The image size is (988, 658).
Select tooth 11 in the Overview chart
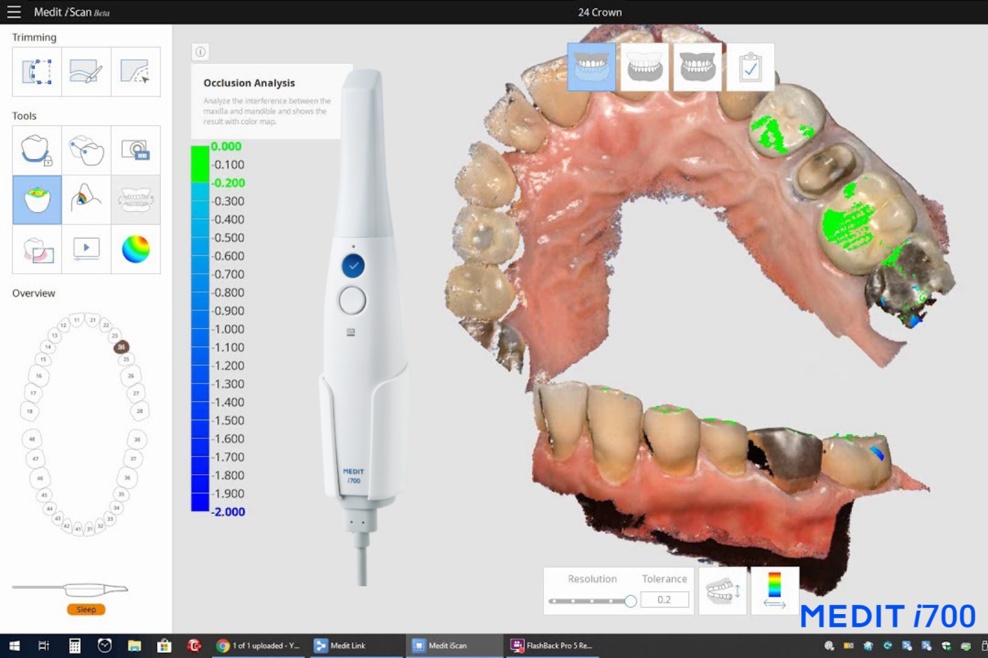77,320
